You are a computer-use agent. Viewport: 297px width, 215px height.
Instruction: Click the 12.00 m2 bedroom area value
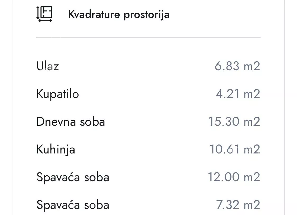pos(234,177)
